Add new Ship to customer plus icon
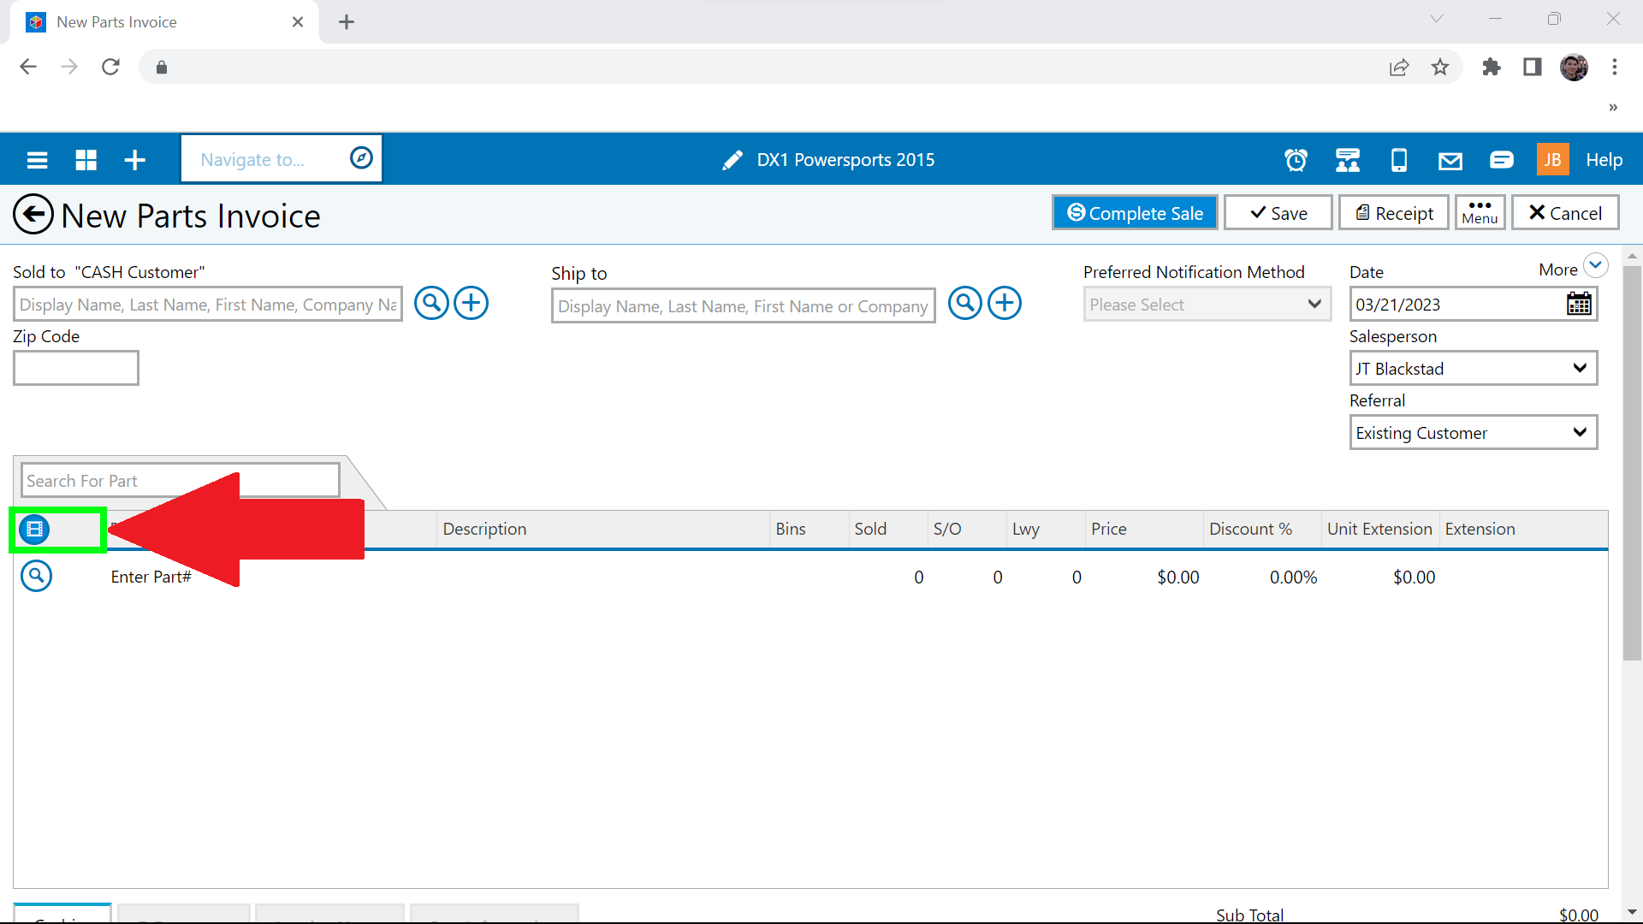 click(x=1005, y=303)
